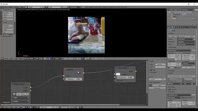Open the info editor type selector icon
Screen dimensions: 198x111
coord(2,7)
